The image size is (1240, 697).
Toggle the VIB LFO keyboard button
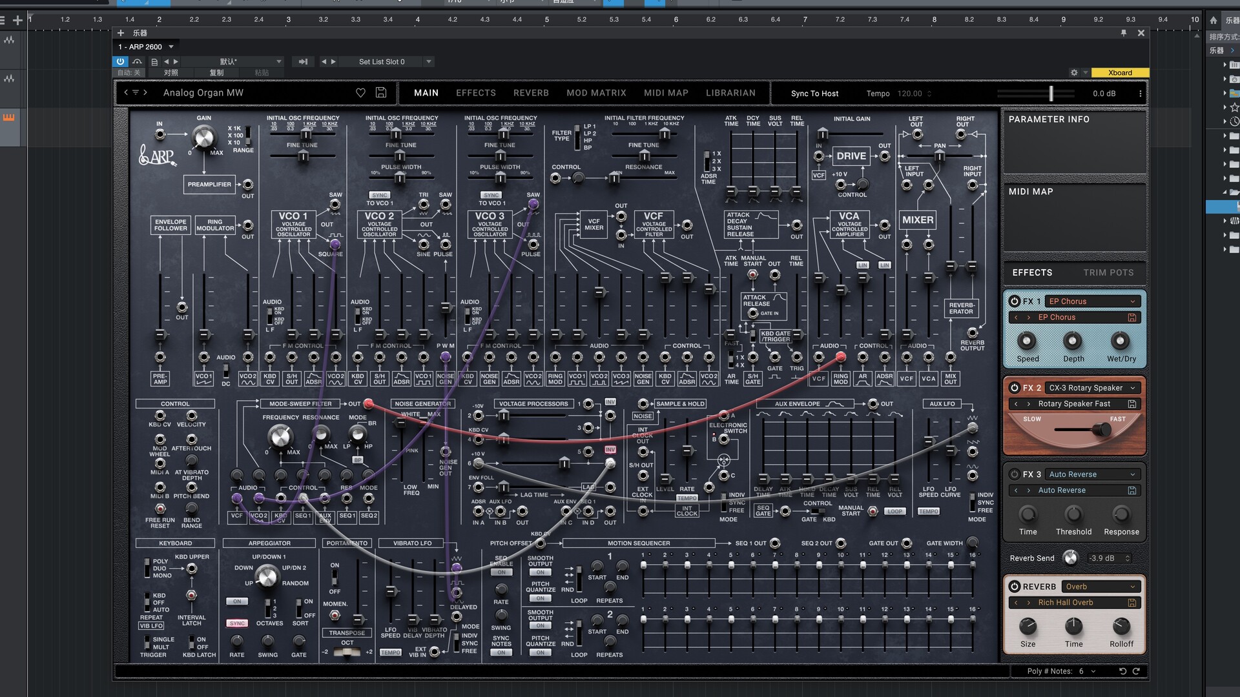(152, 626)
